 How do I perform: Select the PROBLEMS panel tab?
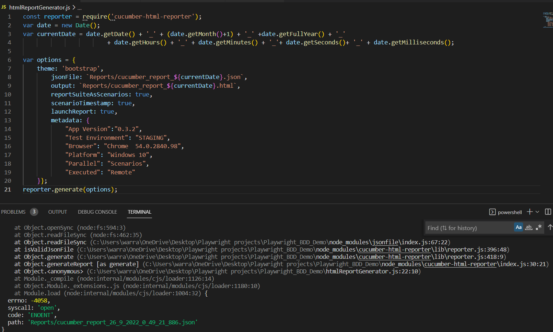tap(13, 212)
